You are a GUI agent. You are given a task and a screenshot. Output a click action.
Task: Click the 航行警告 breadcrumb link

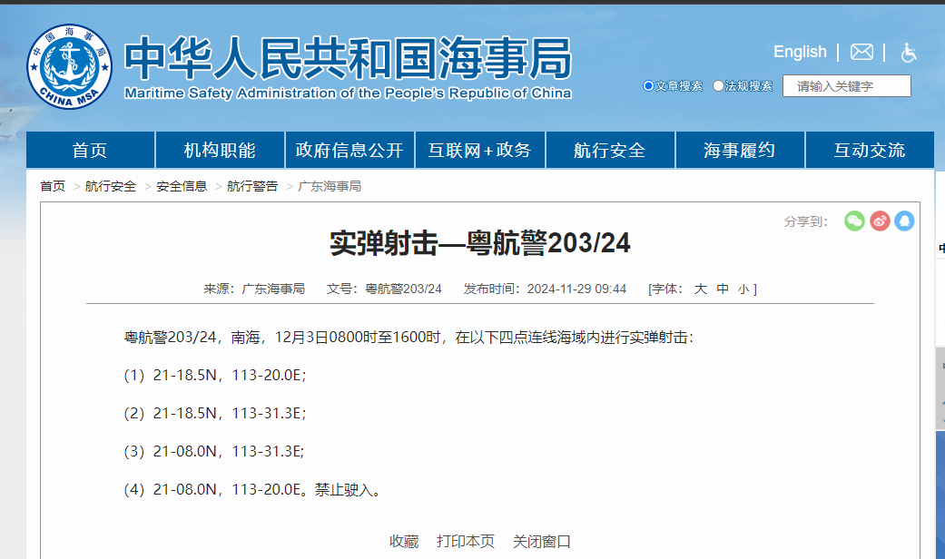click(x=252, y=186)
